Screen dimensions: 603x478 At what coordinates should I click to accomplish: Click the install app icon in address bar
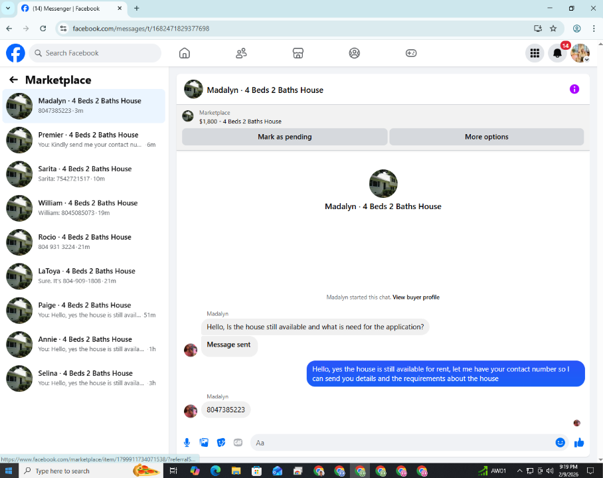point(538,29)
